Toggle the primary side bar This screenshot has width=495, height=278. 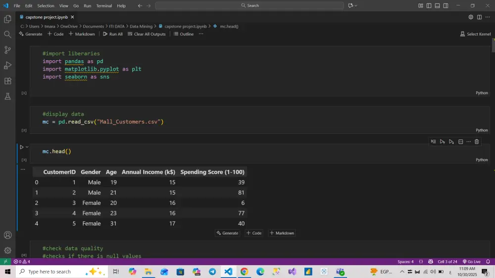pos(429,5)
